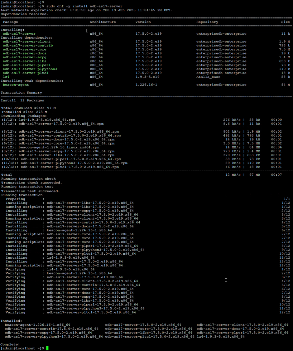293x351 pixels.
Task: Click 'Installed size: 273 M'
Action: point(24,112)
